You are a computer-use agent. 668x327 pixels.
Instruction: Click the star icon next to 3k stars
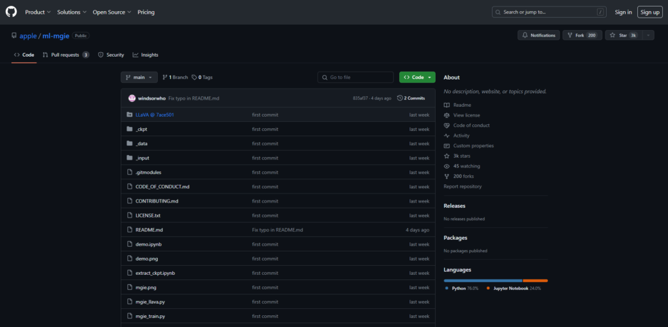pyautogui.click(x=446, y=156)
